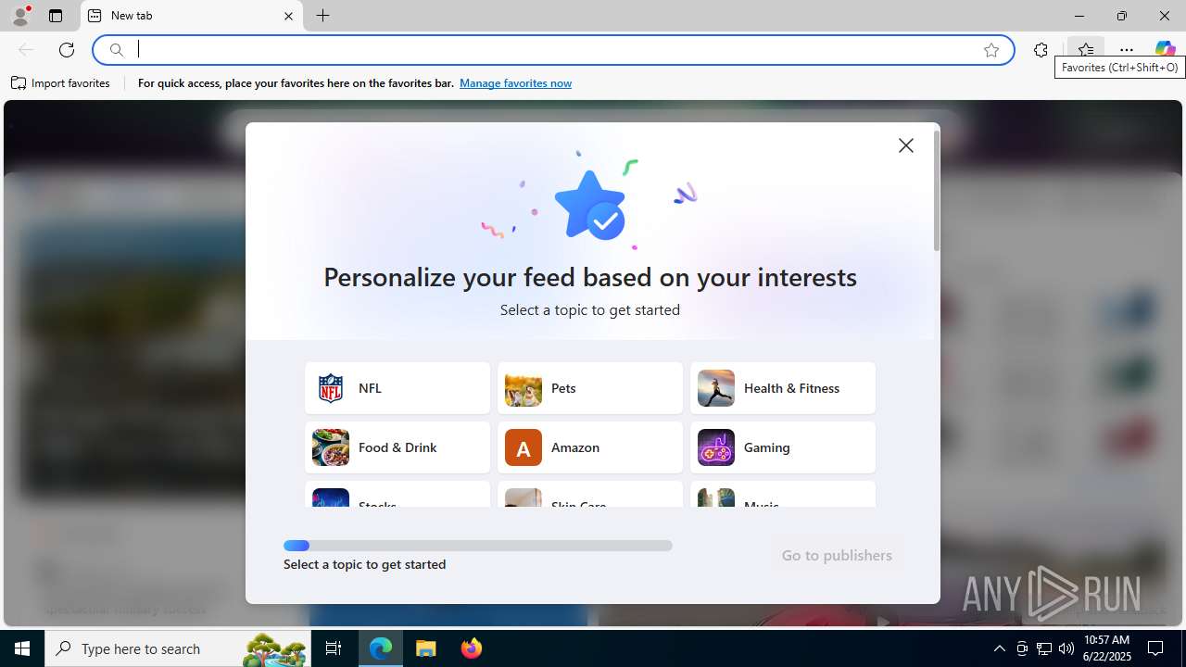The image size is (1186, 667).
Task: Open the Windows Start menu
Action: pyautogui.click(x=22, y=648)
